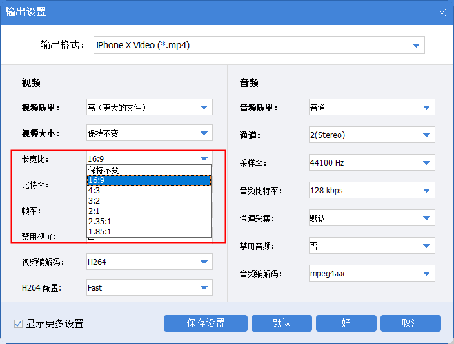Click 取消 to cancel output settings

[410, 323]
